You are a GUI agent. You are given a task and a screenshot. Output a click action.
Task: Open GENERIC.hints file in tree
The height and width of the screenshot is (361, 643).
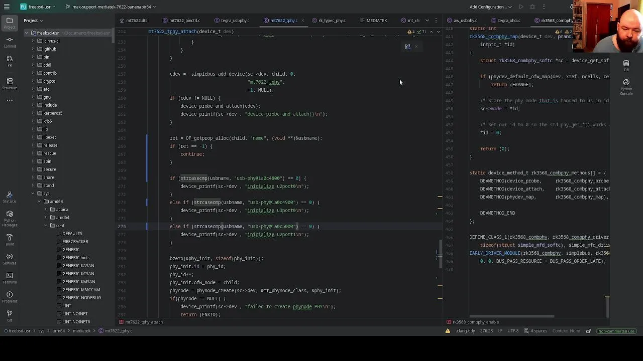76,258
